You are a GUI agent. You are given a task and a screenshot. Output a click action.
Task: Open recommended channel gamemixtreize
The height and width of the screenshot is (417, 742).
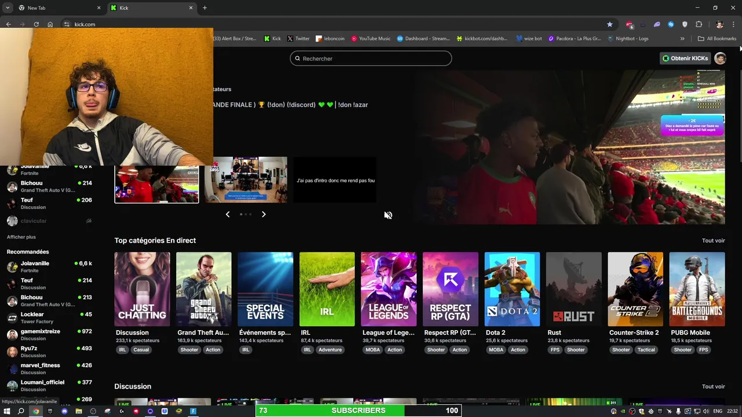(x=49, y=334)
